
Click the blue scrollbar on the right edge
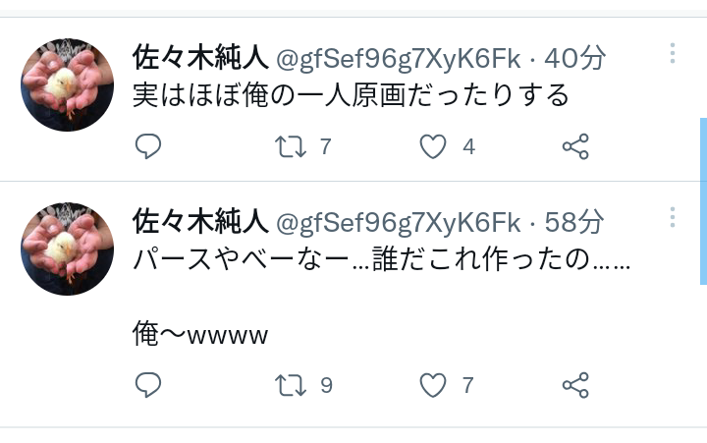(x=703, y=201)
